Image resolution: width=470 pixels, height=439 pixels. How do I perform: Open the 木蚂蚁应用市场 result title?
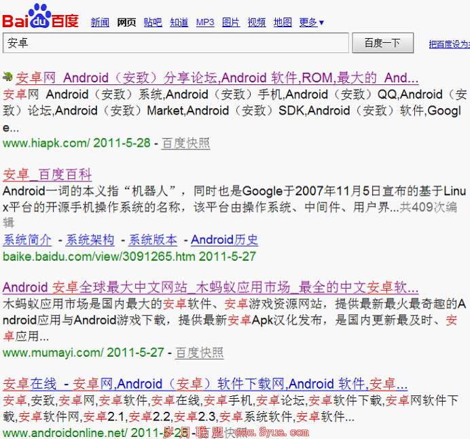(211, 287)
